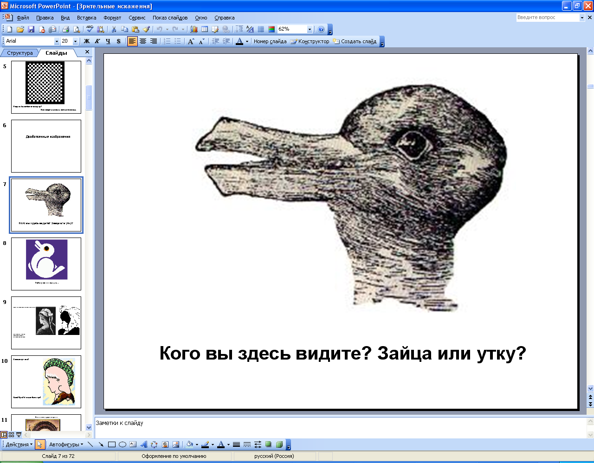Select the Line drawing tool
This screenshot has height=463, width=594.
[x=90, y=444]
